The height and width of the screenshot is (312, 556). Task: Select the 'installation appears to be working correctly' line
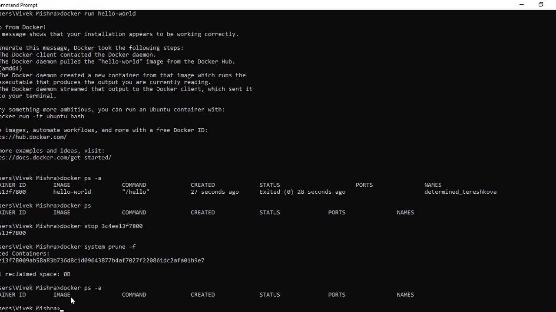click(119, 34)
